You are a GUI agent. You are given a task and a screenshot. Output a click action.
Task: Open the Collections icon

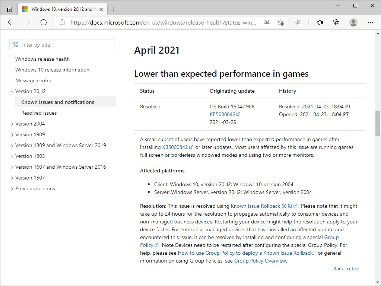click(336, 22)
